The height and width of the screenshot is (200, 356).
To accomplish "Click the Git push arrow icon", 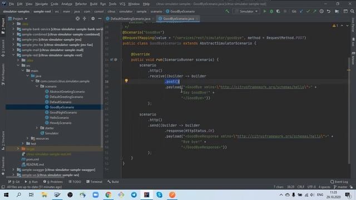I will (314, 11).
